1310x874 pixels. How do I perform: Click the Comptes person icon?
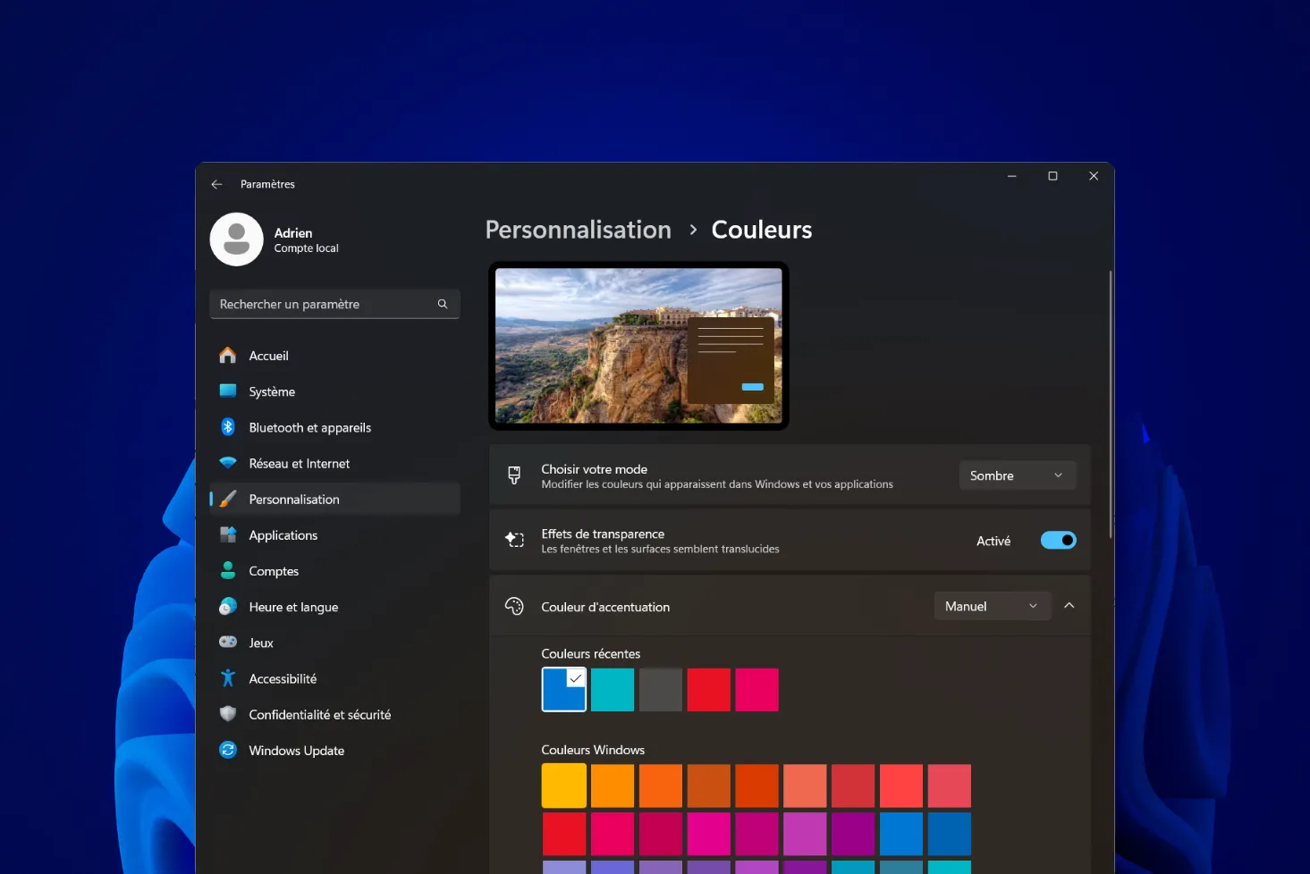click(228, 570)
